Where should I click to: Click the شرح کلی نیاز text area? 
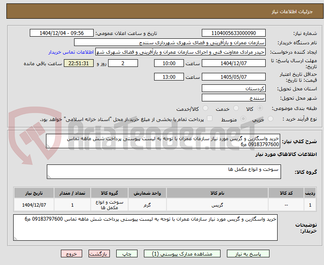pos(163,141)
